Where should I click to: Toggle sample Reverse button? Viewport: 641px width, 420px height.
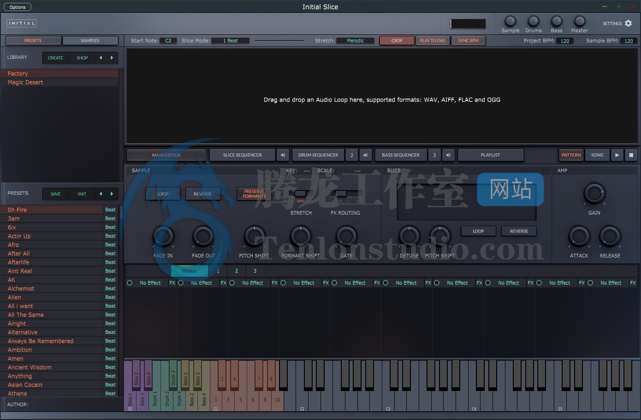pos(202,194)
